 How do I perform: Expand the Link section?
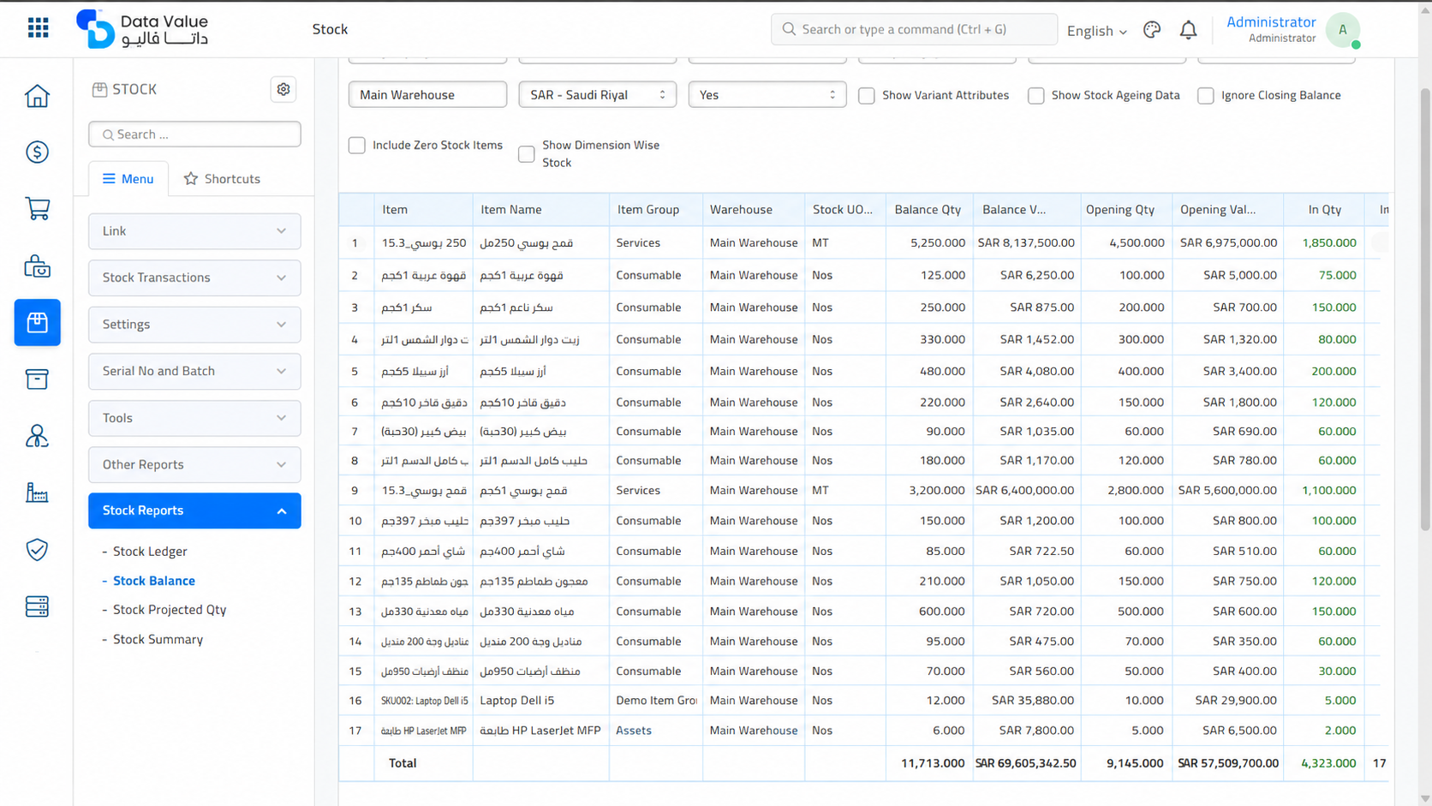[x=194, y=231]
